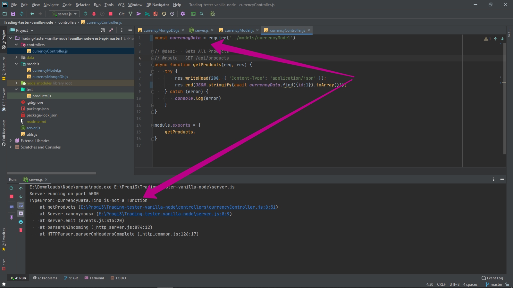Clear console output with the trash icon
The width and height of the screenshot is (513, 288).
tap(21, 230)
